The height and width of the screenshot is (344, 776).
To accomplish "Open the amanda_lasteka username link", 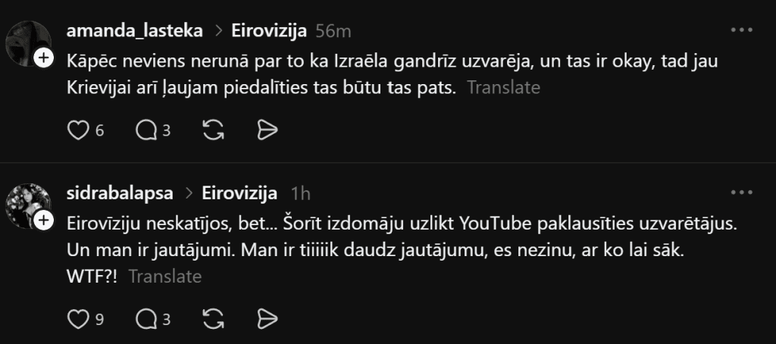I will point(135,31).
